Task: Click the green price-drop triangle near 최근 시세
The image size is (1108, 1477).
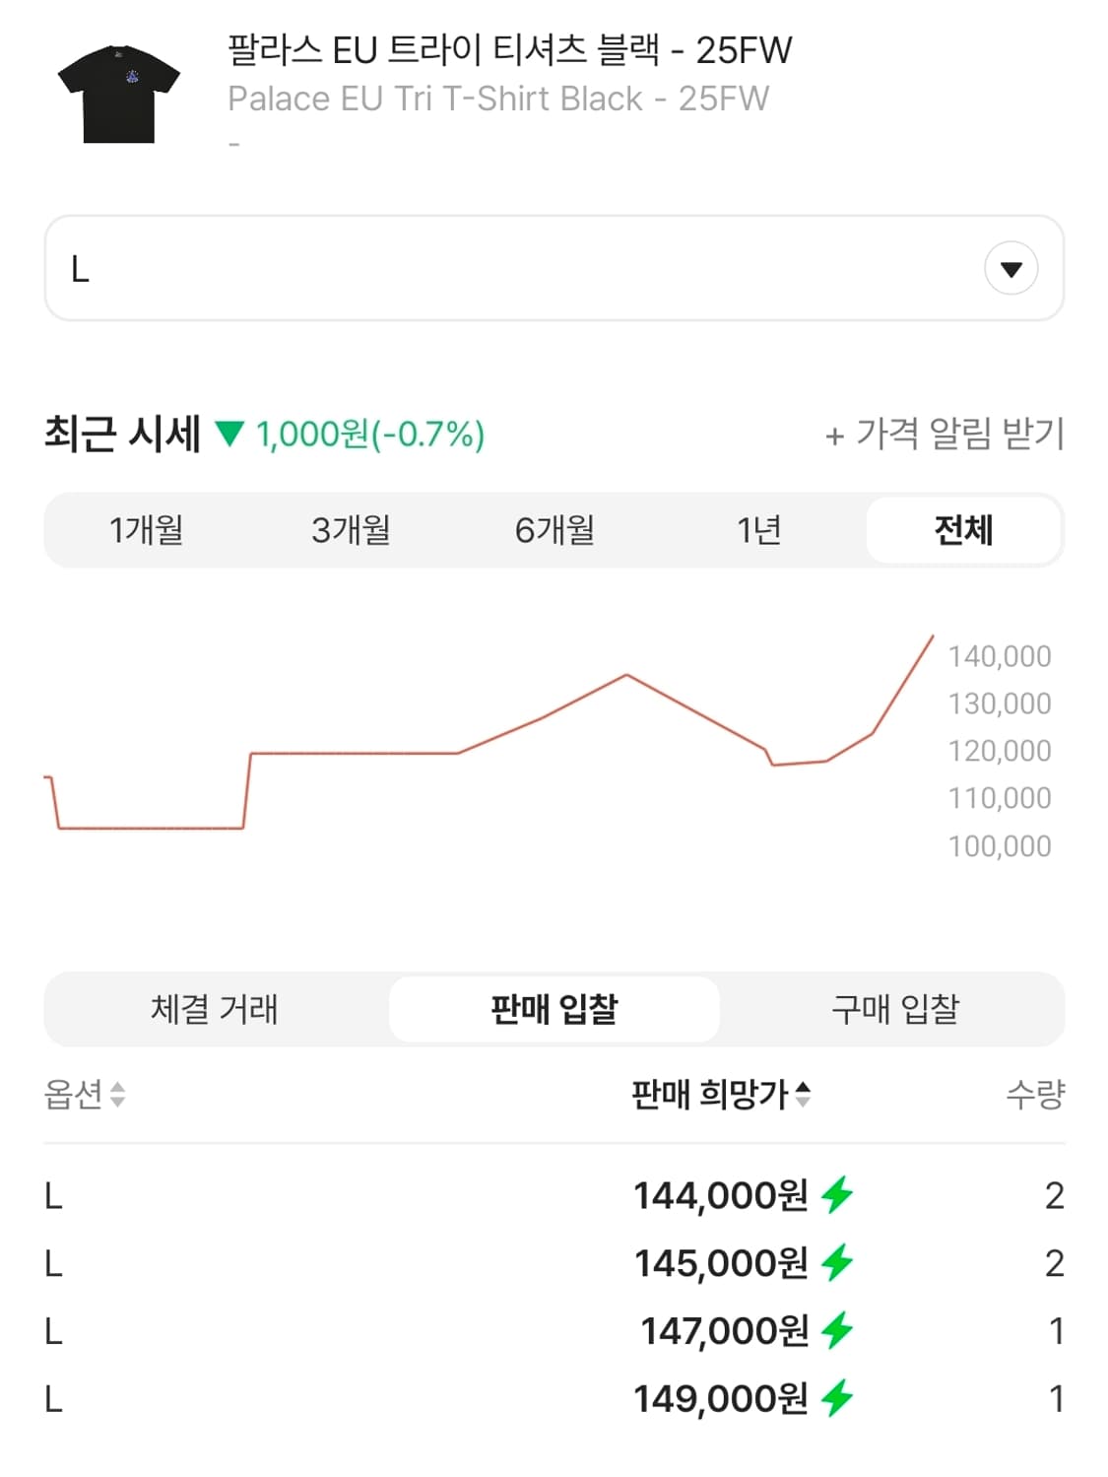Action: 228,434
